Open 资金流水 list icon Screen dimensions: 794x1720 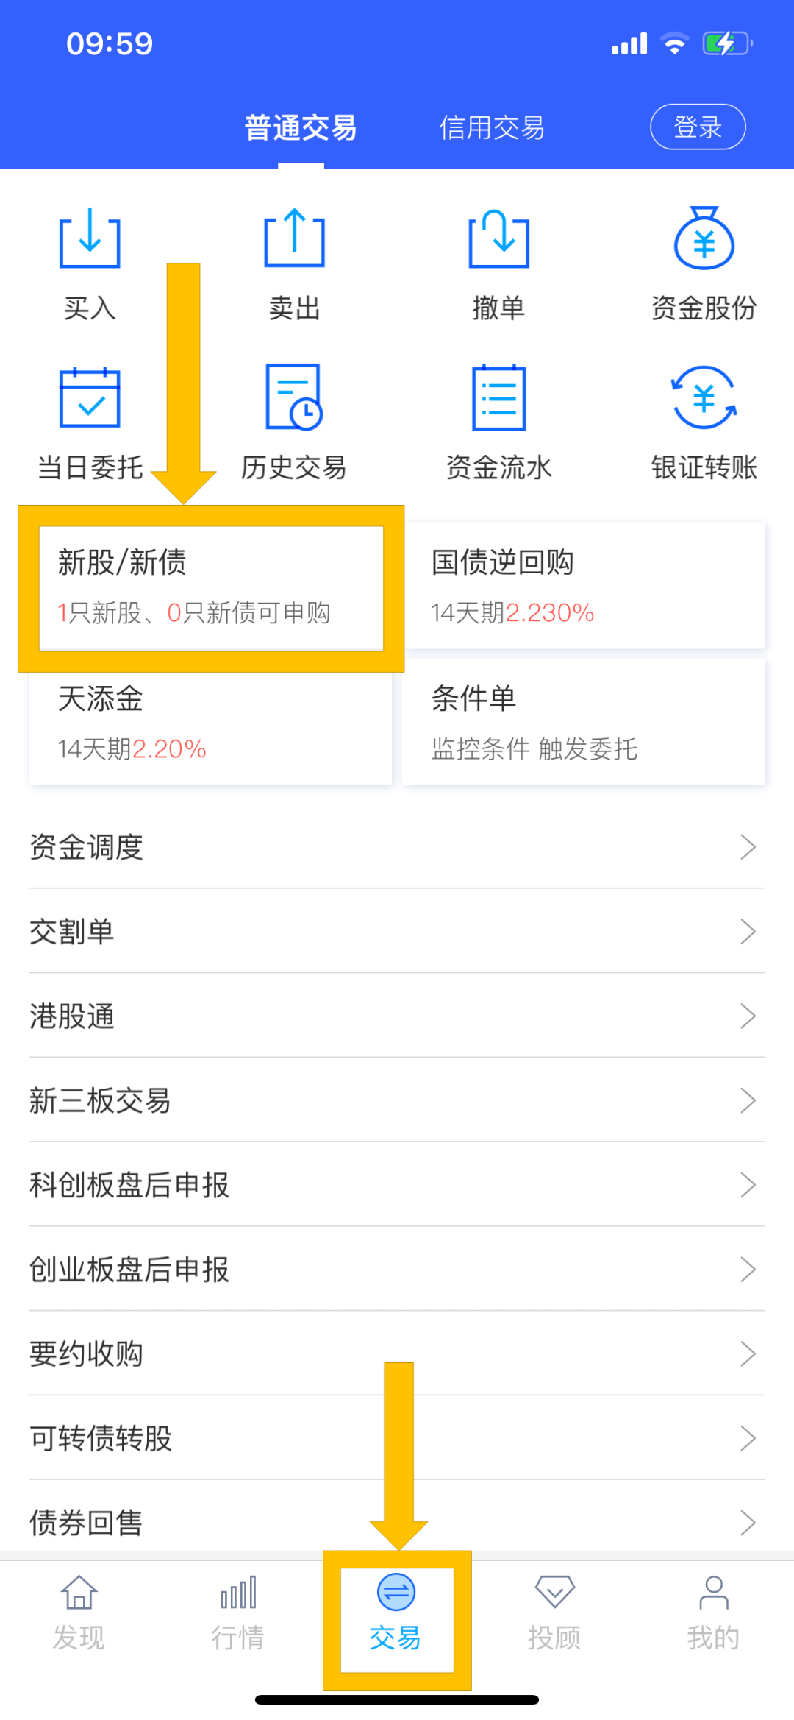click(x=498, y=398)
